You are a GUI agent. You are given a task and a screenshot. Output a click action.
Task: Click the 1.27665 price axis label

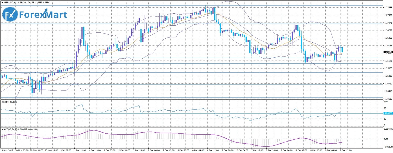click(x=388, y=8)
